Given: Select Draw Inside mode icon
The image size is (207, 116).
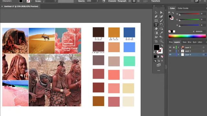Looking at the screenshot, I should (x=162, y=61).
